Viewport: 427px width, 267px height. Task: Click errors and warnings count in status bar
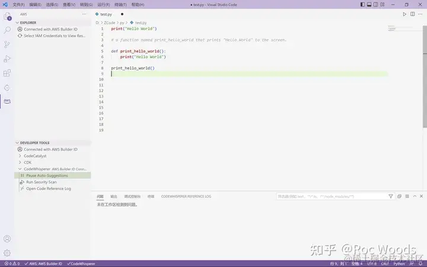[12, 263]
